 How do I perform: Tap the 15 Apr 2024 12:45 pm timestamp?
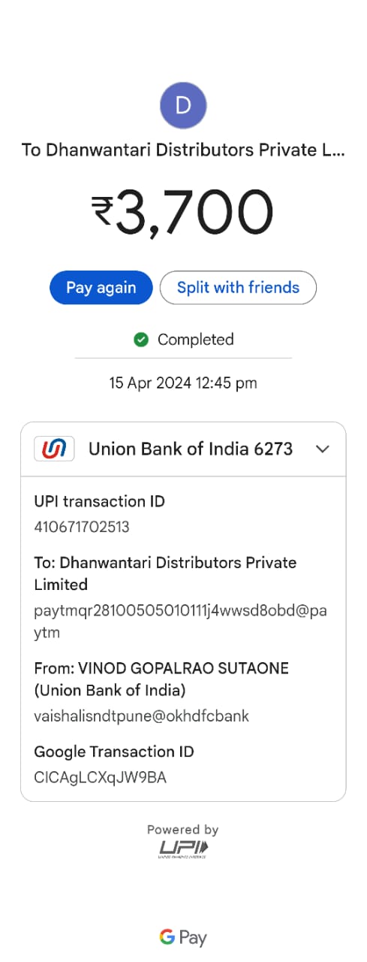183,383
